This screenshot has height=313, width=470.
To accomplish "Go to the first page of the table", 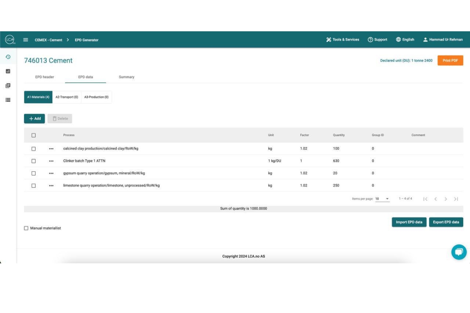I will click(425, 199).
